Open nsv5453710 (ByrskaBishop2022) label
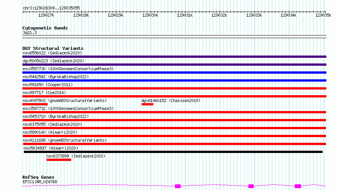The height and width of the screenshot is (190, 337). (x=56, y=116)
